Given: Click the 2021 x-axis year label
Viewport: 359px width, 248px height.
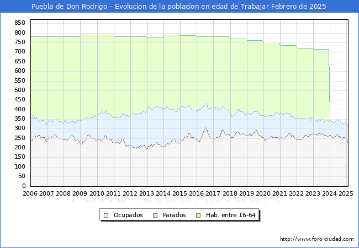Looking at the screenshot, I should 279,193.
